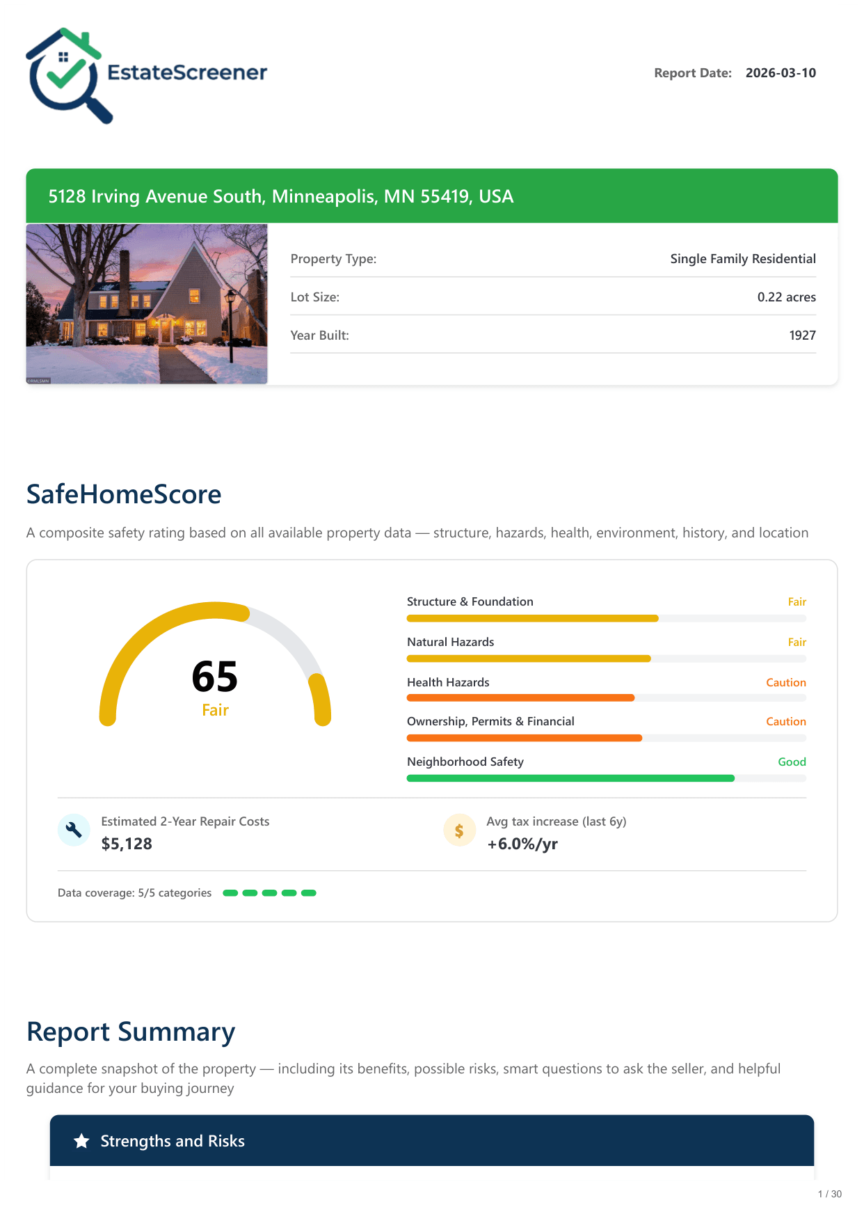Click the property address green banner
Screen dimensions: 864x1221
(432, 196)
